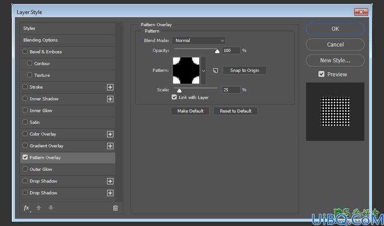Enable Texture checkbox

(30, 75)
